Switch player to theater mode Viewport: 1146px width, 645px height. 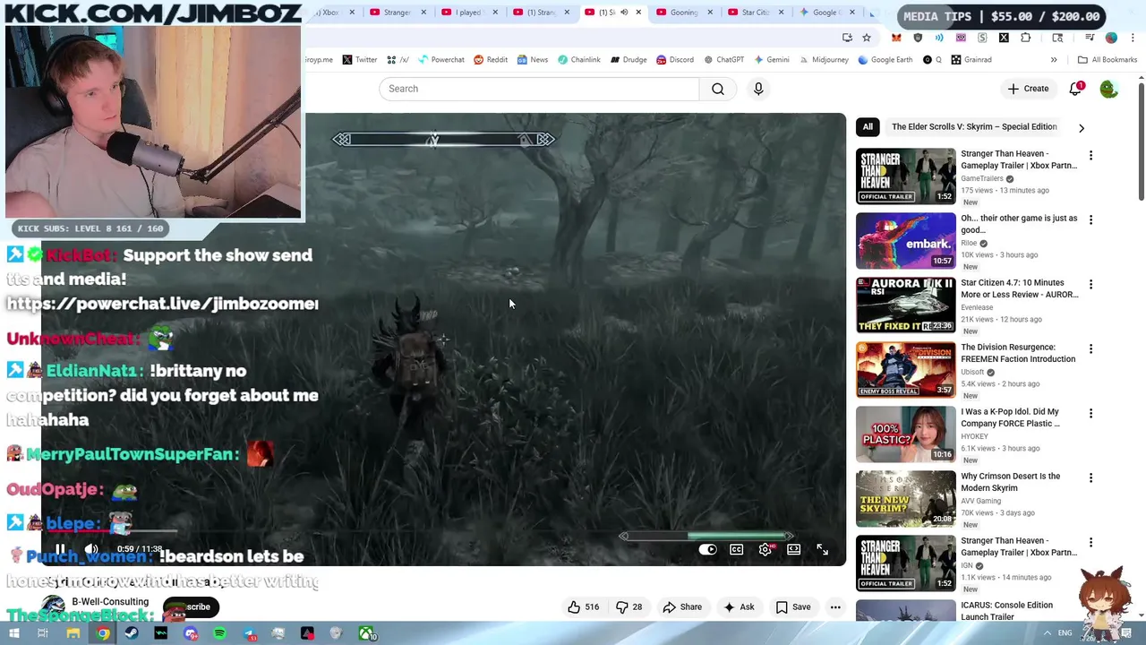pyautogui.click(x=793, y=549)
